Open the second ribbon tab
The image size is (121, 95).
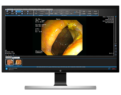click(x=18, y=9)
